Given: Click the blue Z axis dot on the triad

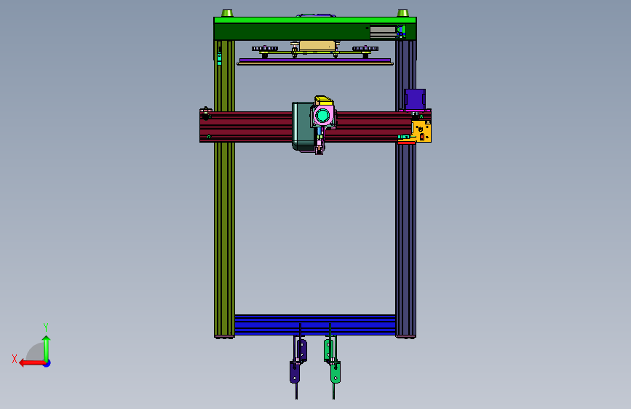Looking at the screenshot, I should click(47, 364).
